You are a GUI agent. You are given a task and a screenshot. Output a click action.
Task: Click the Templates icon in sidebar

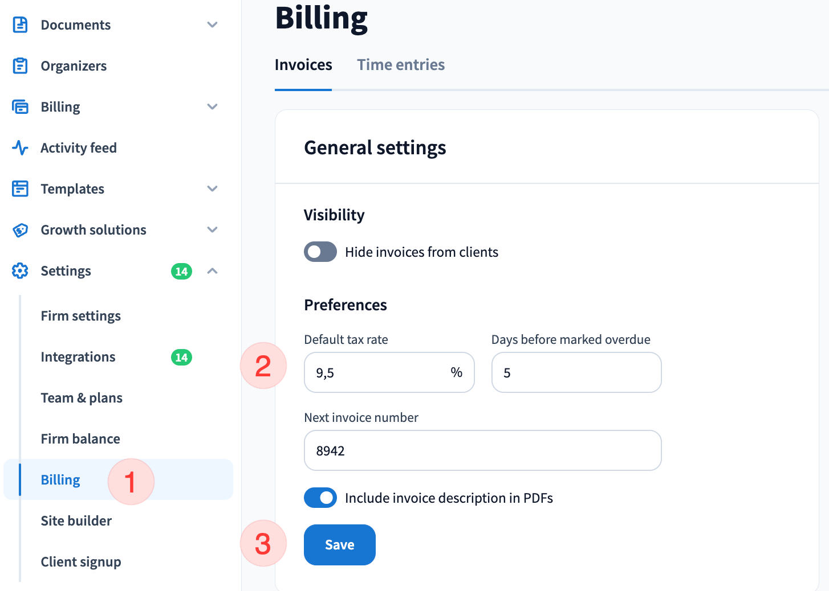point(21,189)
